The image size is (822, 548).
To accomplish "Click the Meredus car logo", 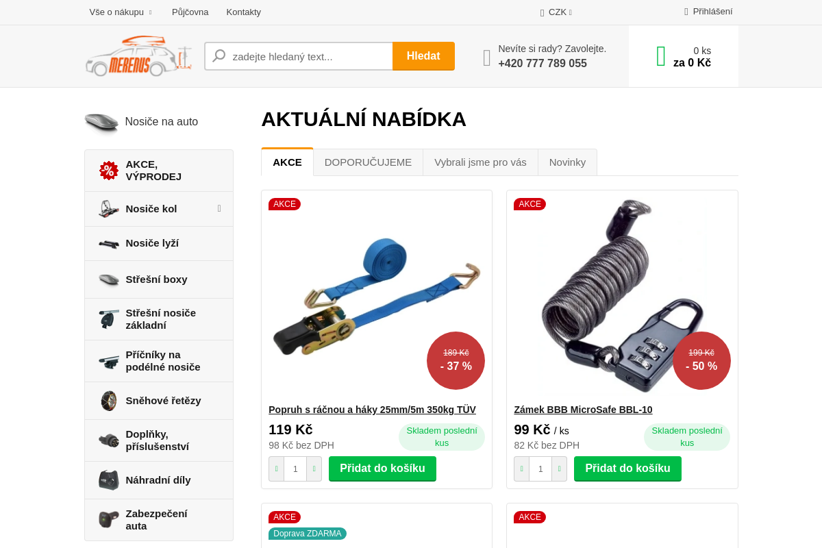I will [x=138, y=55].
